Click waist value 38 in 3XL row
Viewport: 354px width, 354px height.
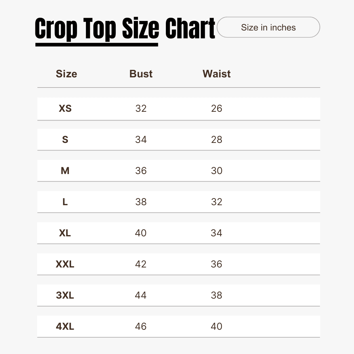click(217, 295)
